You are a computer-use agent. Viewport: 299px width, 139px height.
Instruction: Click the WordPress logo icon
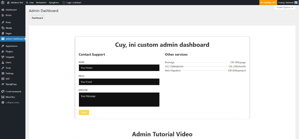[x=3, y=3]
